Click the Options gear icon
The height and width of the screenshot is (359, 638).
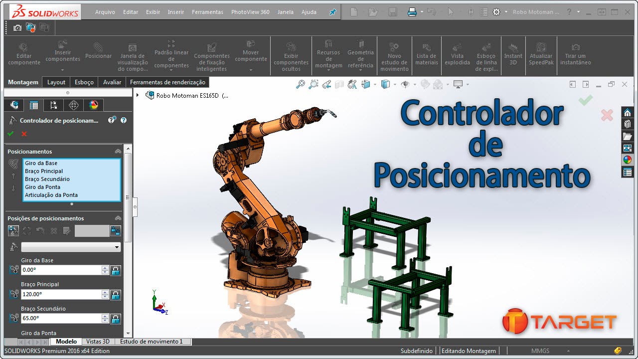click(496, 12)
